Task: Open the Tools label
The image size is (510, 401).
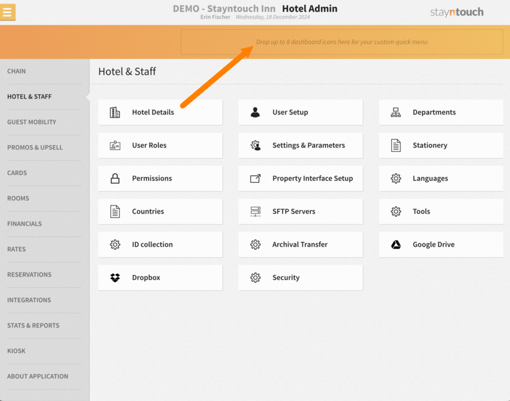Action: [421, 212]
